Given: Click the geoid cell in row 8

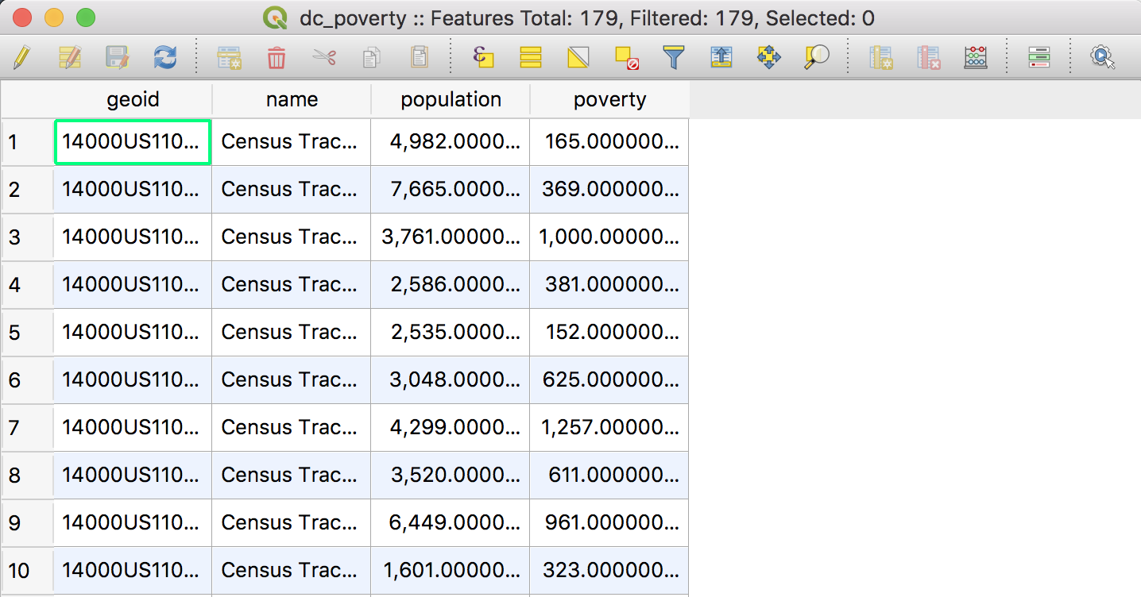Looking at the screenshot, I should pos(133,476).
